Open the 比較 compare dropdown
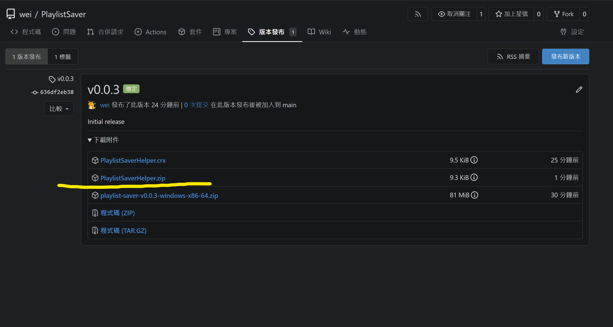 coord(59,109)
